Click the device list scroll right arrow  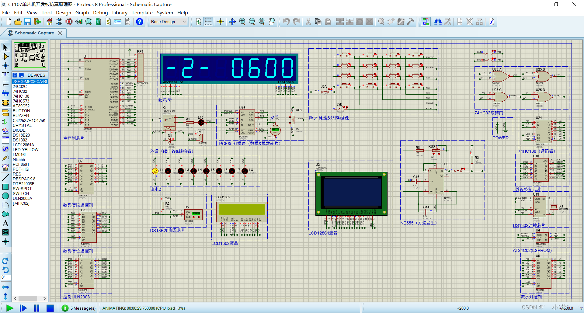click(x=44, y=298)
